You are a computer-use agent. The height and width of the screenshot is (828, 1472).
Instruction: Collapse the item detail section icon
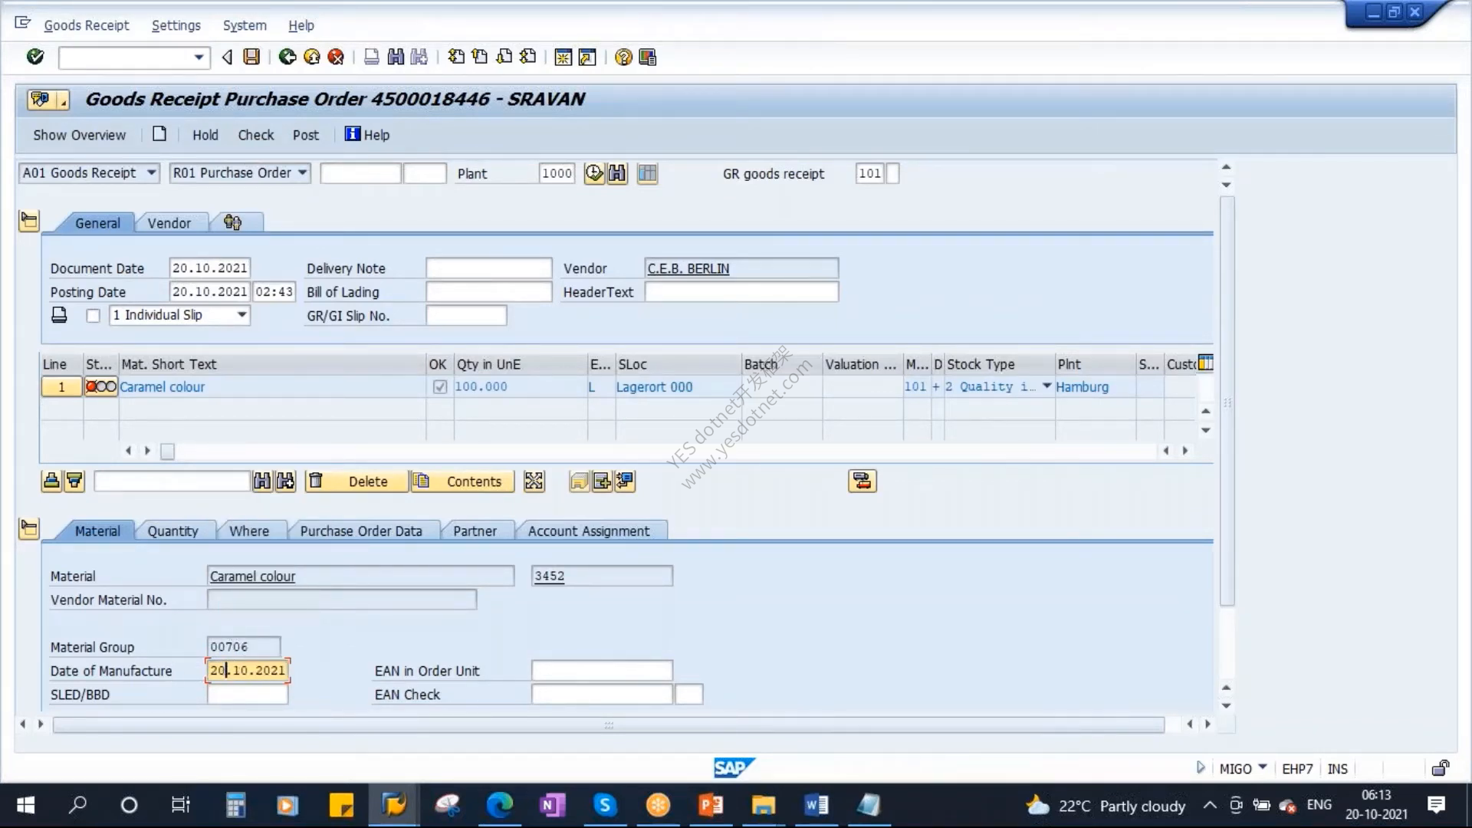29,529
